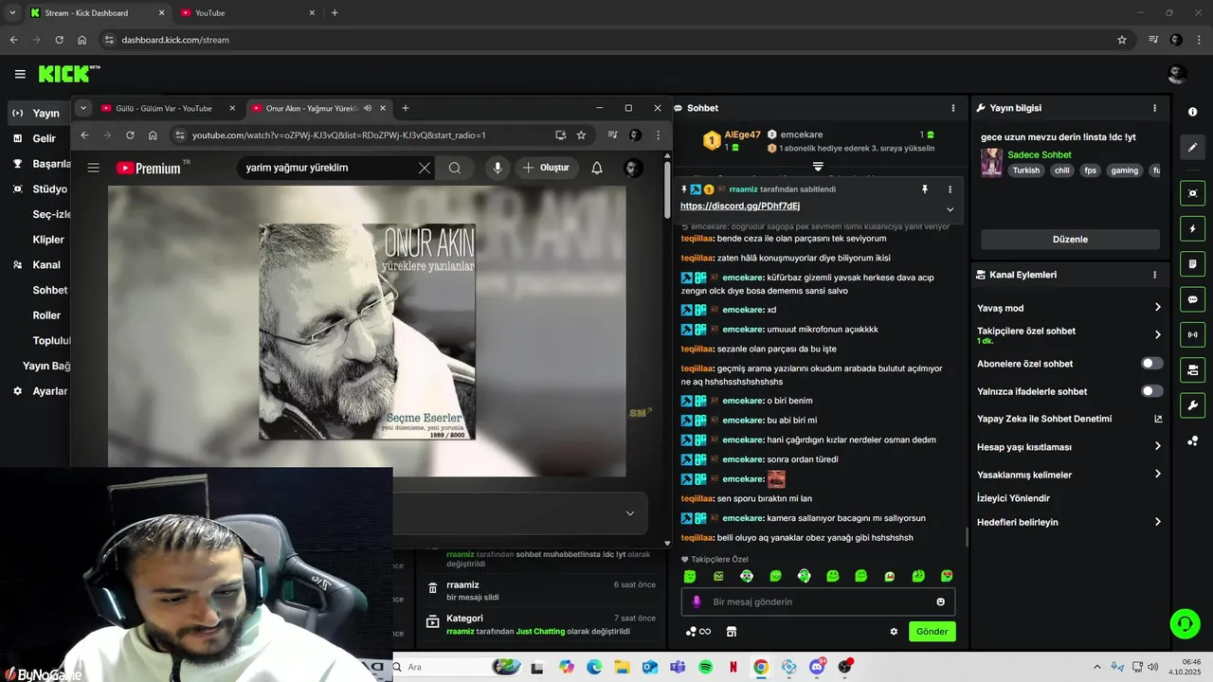This screenshot has height=682, width=1213.
Task: Start YouTube voice search microphone
Action: tap(498, 168)
